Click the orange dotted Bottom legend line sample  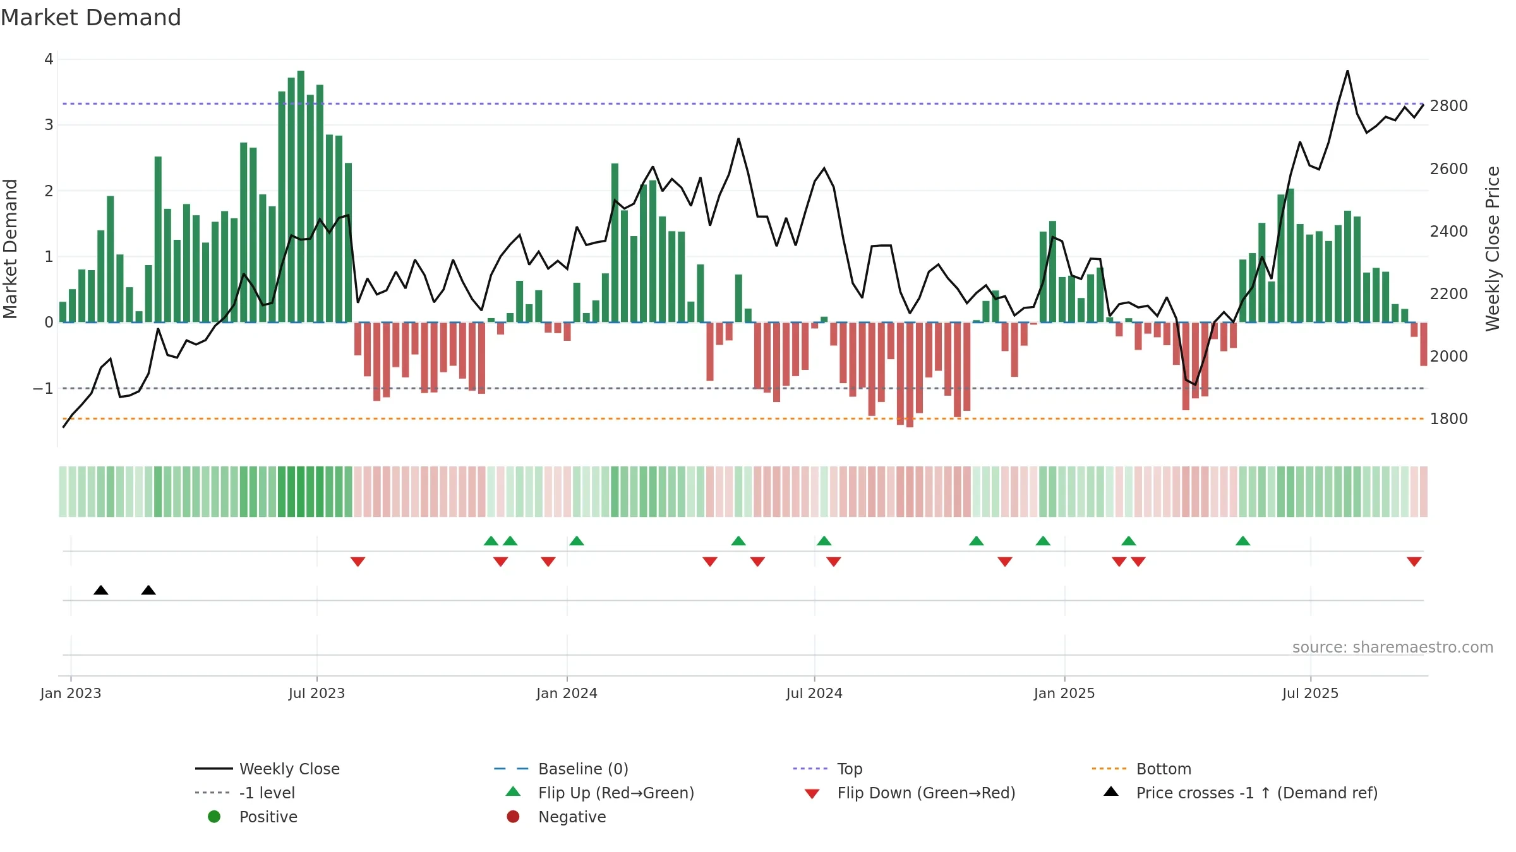click(1109, 769)
